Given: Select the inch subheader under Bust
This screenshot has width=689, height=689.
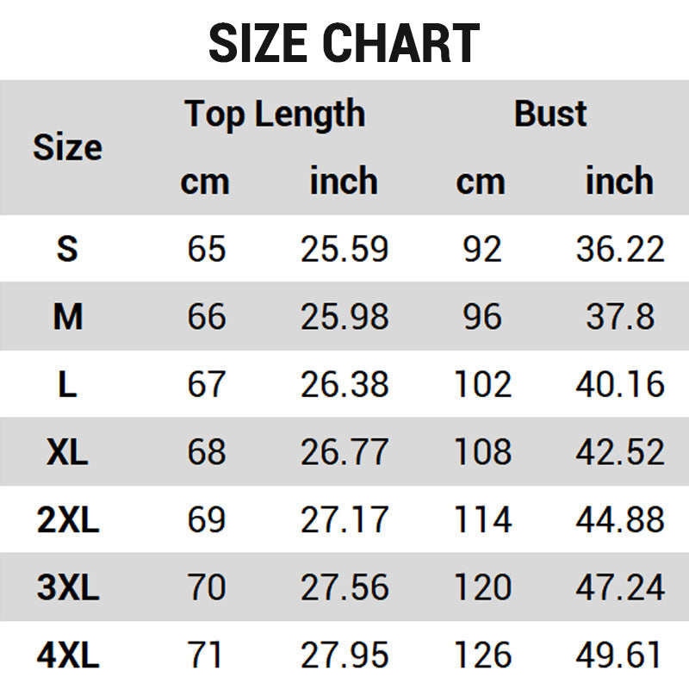Looking at the screenshot, I should (619, 182).
